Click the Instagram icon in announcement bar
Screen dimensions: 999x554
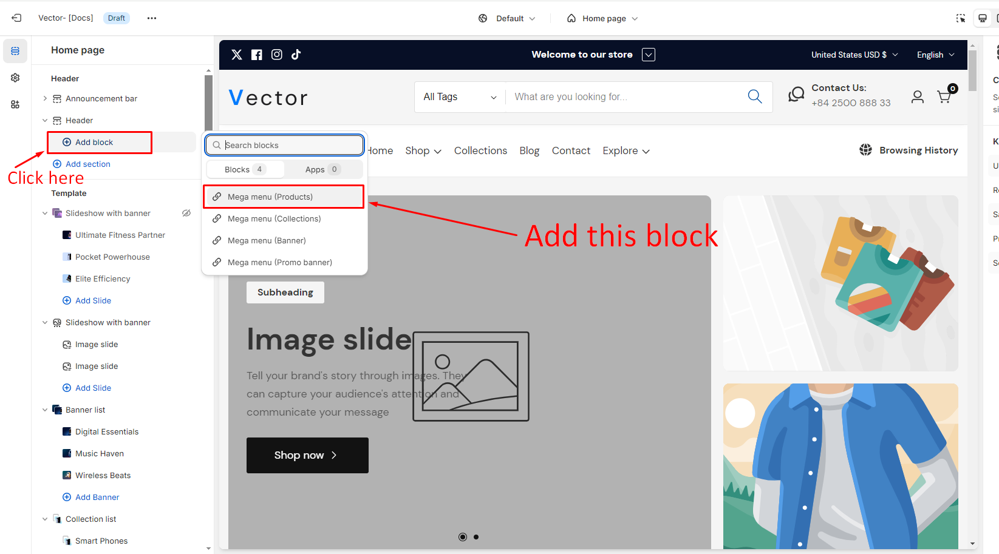coord(276,55)
